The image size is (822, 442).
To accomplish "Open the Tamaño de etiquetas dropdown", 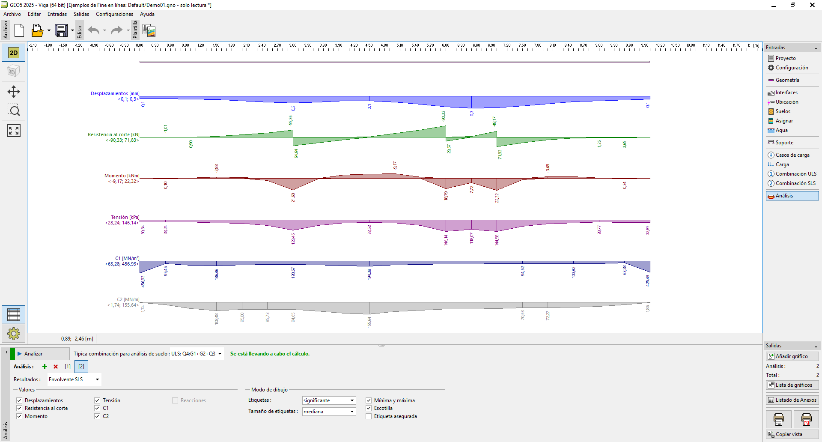I will point(329,412).
